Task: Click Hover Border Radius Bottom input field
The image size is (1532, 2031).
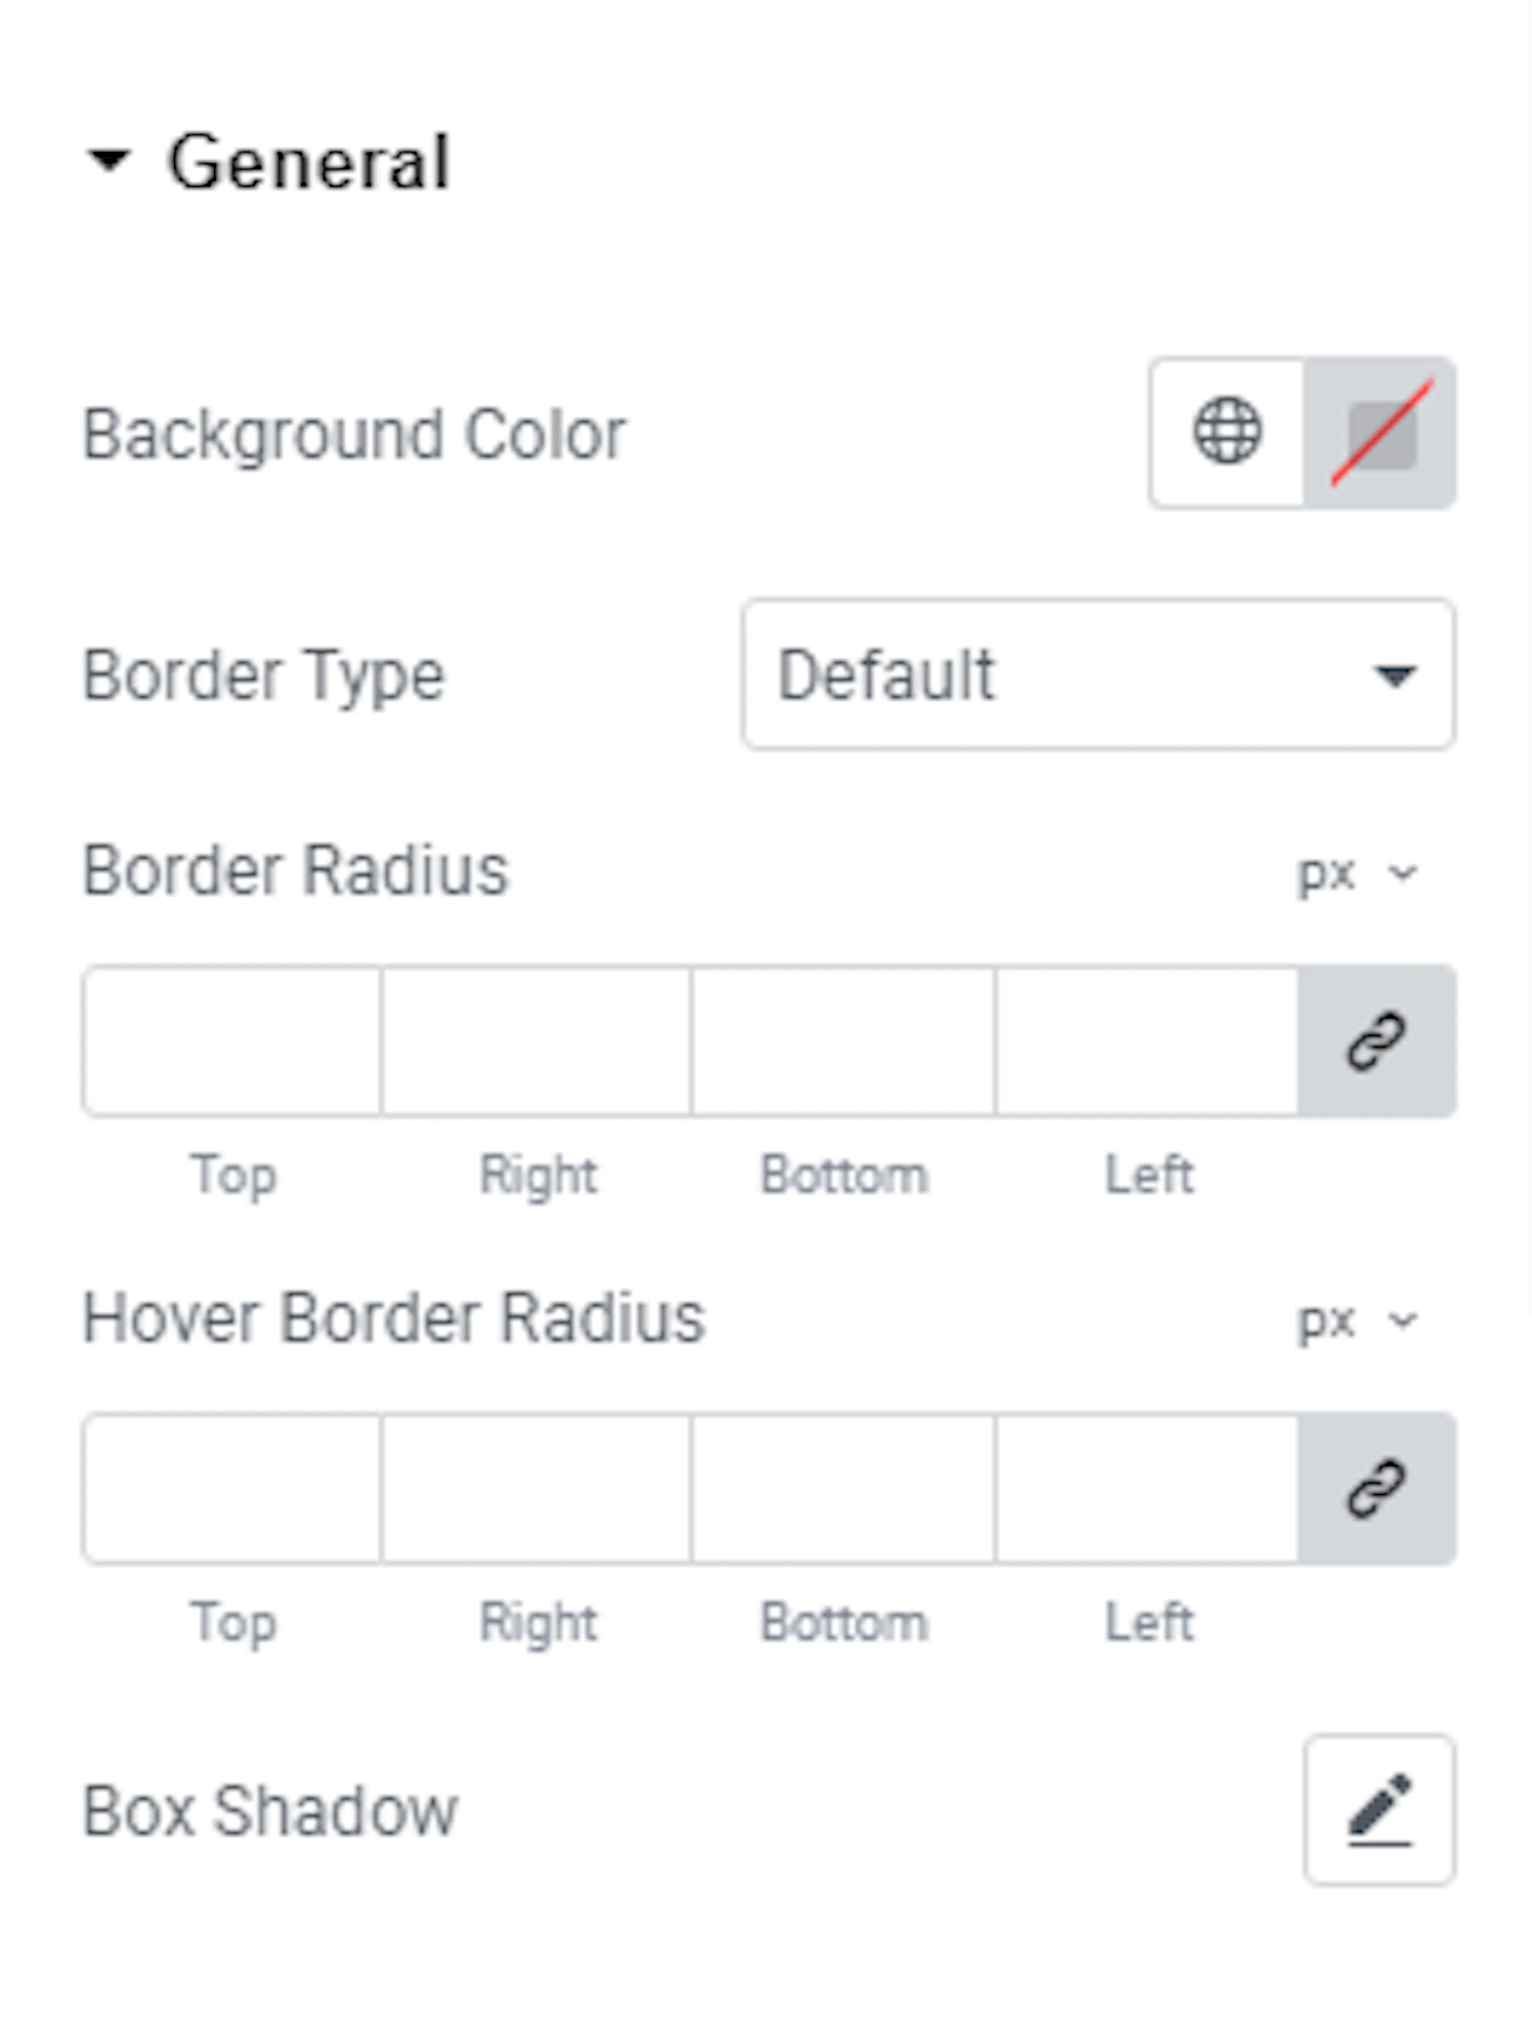Action: tap(843, 1488)
